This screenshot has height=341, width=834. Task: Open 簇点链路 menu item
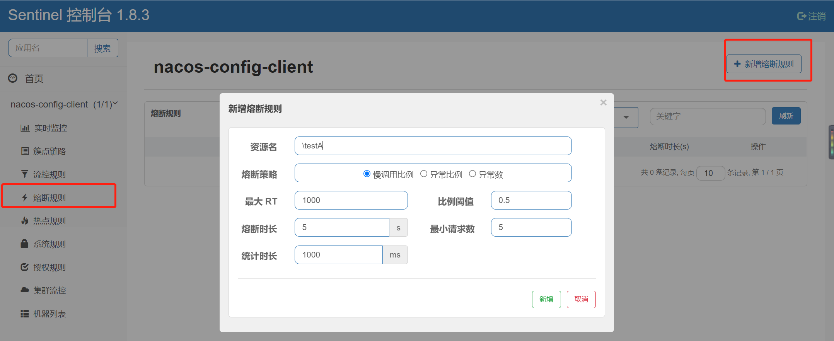coord(49,151)
